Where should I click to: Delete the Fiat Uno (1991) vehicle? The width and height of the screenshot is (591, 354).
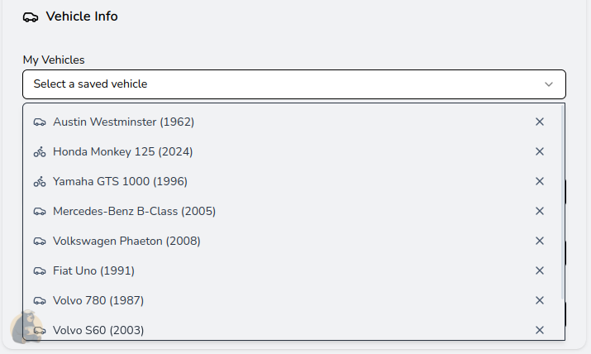(x=540, y=270)
